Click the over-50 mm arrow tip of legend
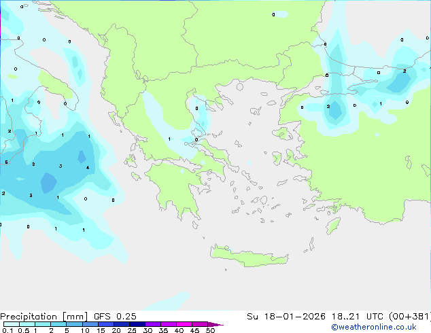This screenshot has width=431, height=333. tap(215, 324)
